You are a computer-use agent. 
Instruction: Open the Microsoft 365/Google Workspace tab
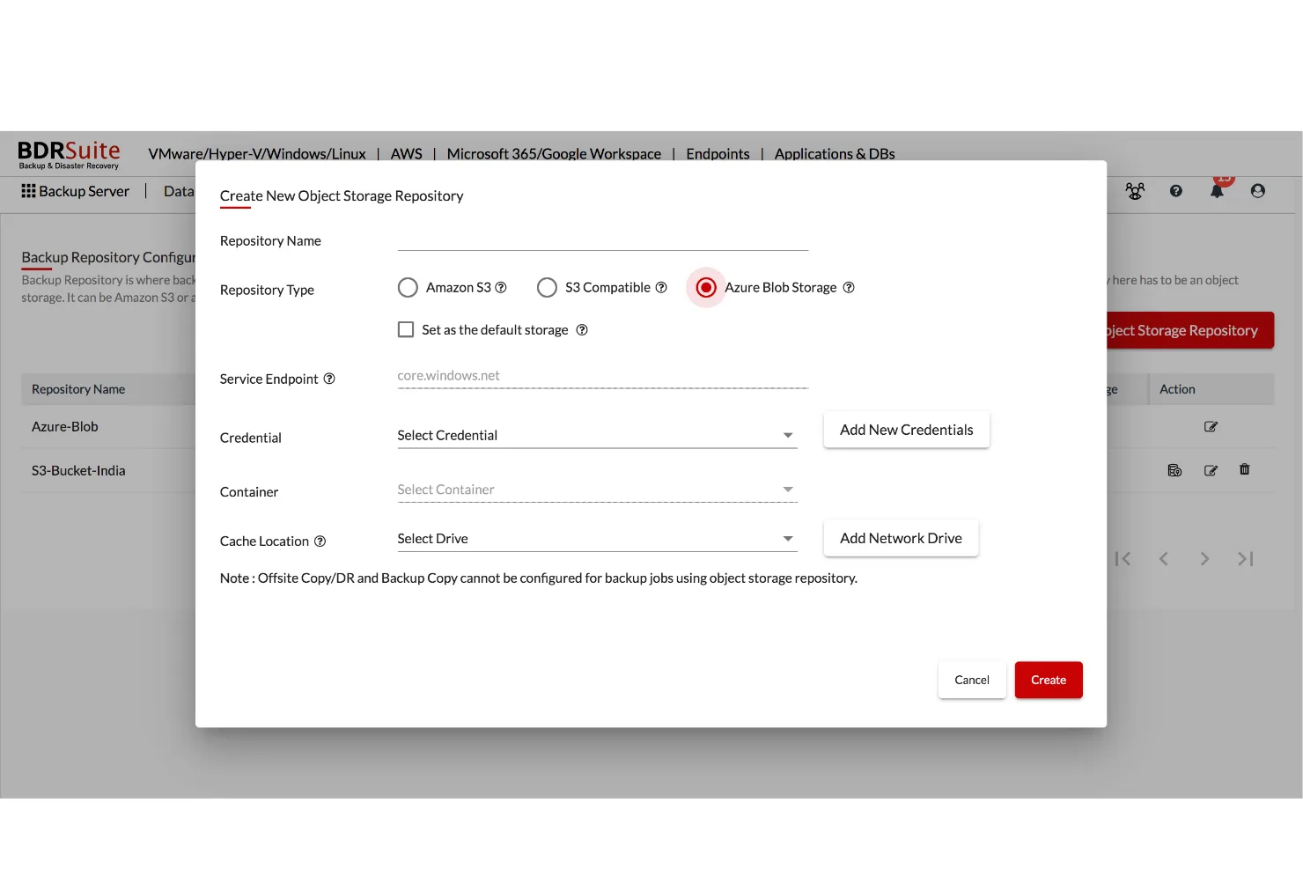coord(554,154)
